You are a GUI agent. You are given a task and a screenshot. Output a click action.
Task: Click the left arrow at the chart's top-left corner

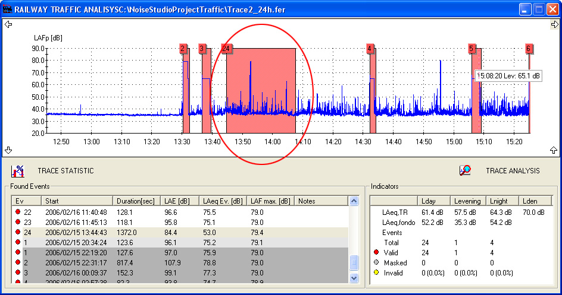(x=8, y=24)
